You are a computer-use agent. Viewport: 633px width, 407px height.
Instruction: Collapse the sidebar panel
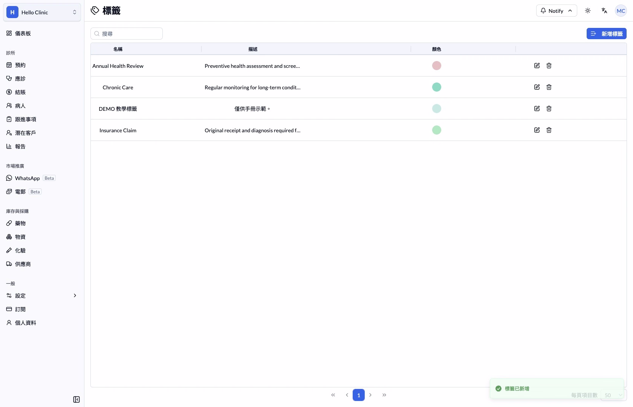click(x=76, y=399)
